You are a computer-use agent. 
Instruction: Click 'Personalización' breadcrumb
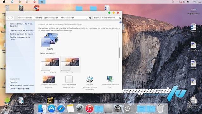pos(68,18)
